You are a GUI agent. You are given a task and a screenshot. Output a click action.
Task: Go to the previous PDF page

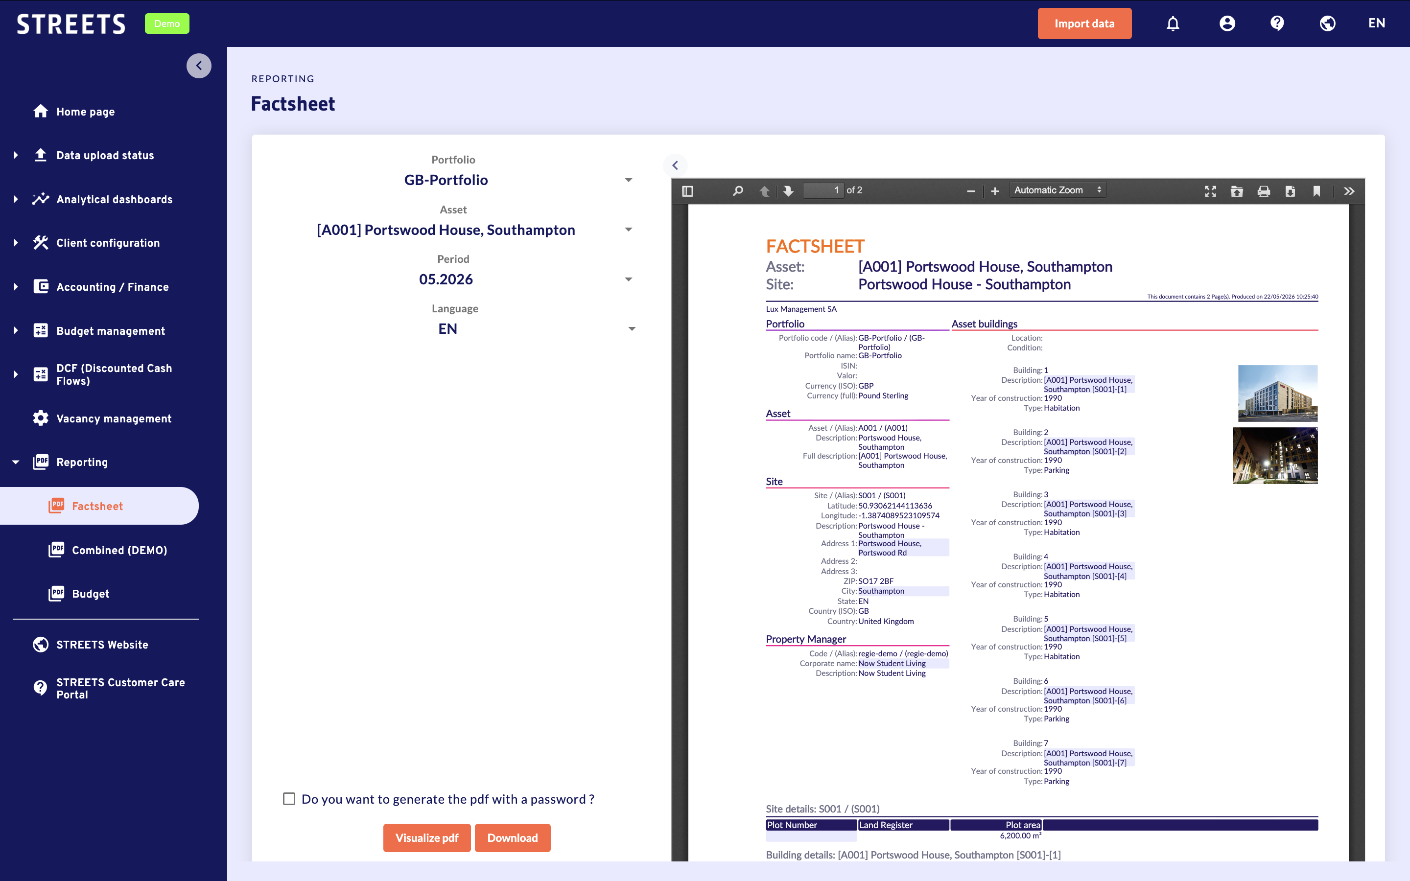(764, 191)
